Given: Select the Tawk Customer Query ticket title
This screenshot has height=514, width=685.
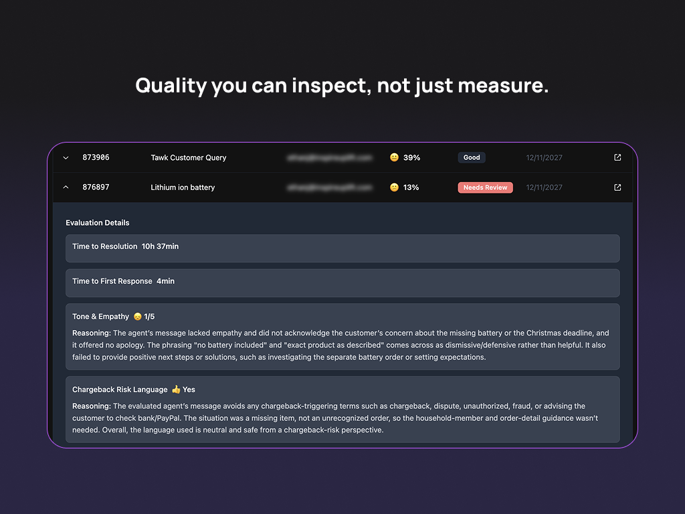Looking at the screenshot, I should point(189,157).
